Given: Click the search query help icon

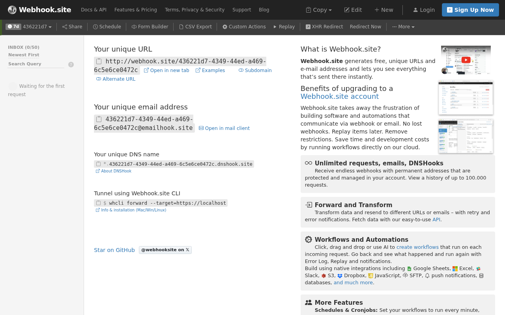Looking at the screenshot, I should [71, 65].
